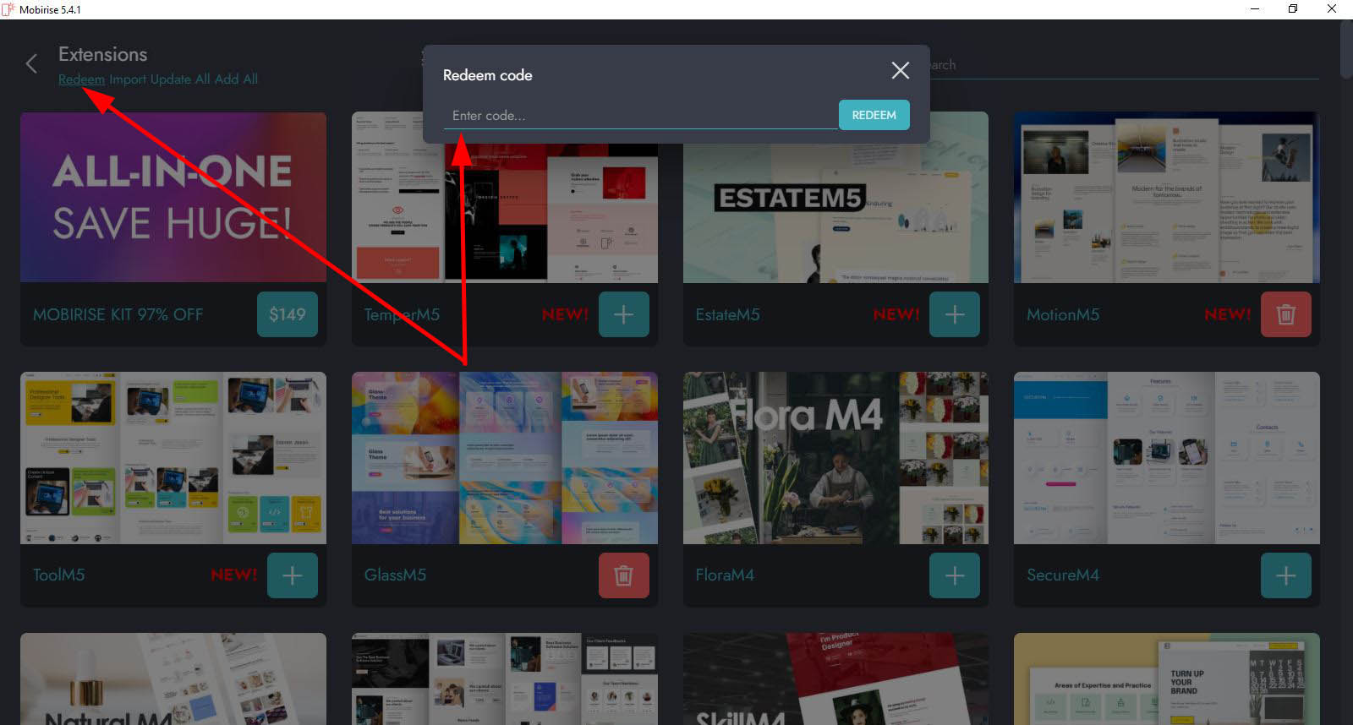Viewport: 1353px width, 725px height.
Task: Click the Import link
Action: pos(127,79)
